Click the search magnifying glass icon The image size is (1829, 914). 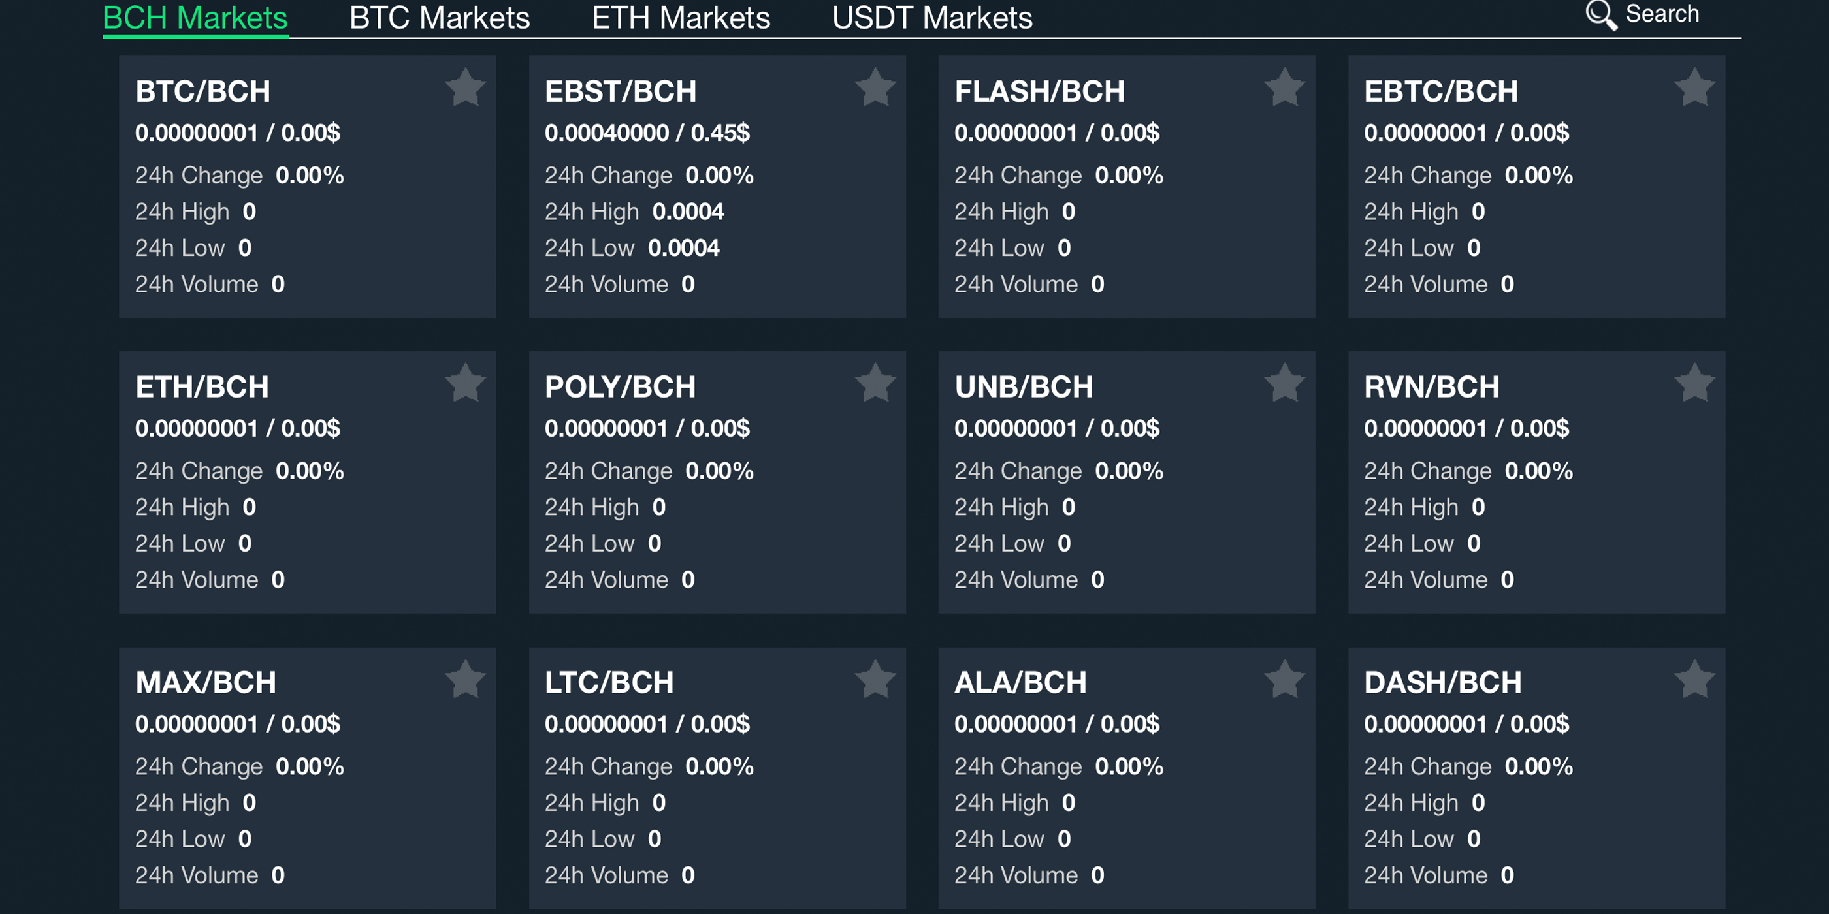coord(1601,15)
